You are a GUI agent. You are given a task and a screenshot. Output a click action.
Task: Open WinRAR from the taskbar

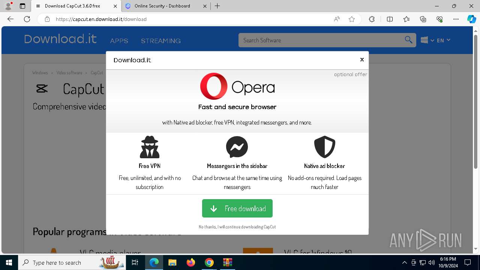pos(228,262)
